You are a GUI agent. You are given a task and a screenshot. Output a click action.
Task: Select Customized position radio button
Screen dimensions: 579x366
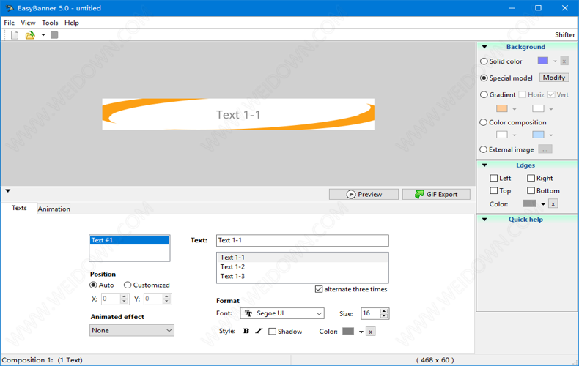128,285
